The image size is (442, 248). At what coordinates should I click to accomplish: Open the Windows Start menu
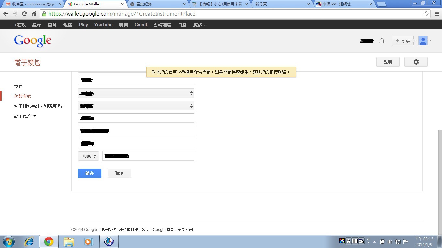coord(9,242)
